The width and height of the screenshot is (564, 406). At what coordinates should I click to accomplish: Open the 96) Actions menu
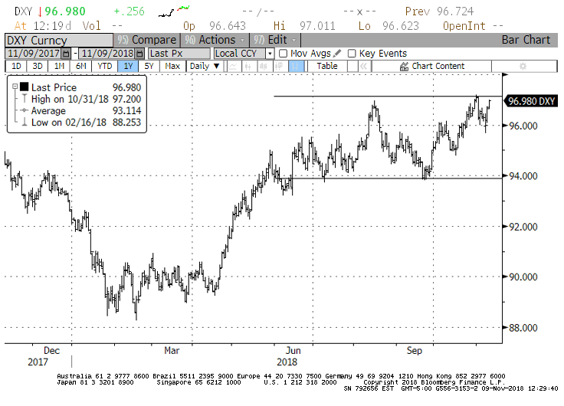pyautogui.click(x=215, y=40)
